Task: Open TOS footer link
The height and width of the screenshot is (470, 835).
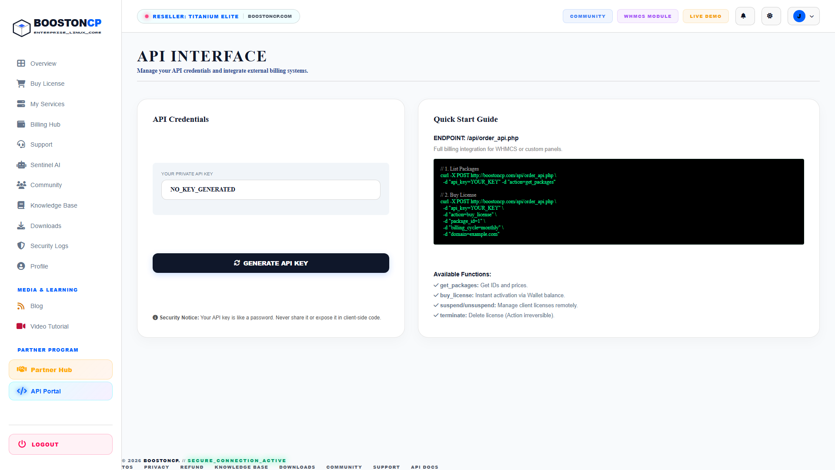Action: pos(127,467)
